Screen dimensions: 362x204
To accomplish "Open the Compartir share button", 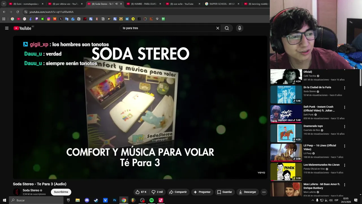I will 178,192.
